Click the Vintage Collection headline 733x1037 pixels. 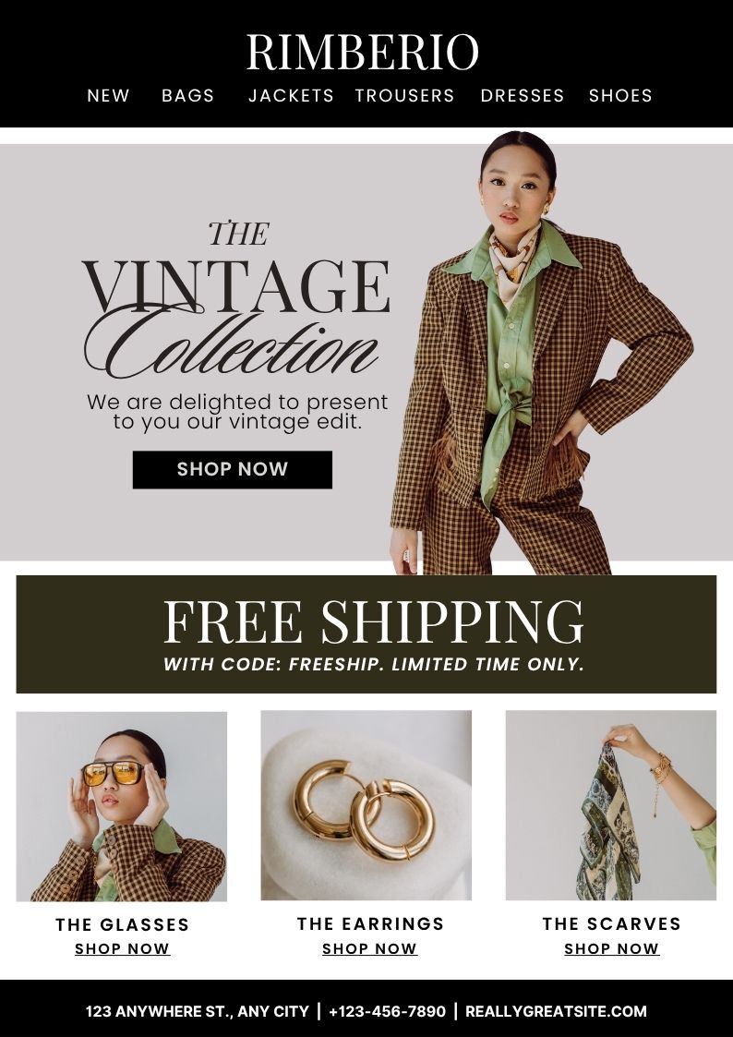point(236,299)
